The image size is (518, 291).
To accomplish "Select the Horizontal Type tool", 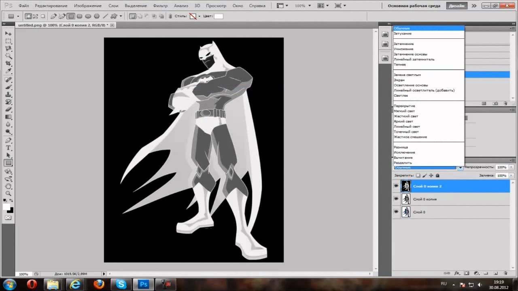I will pyautogui.click(x=8, y=148).
